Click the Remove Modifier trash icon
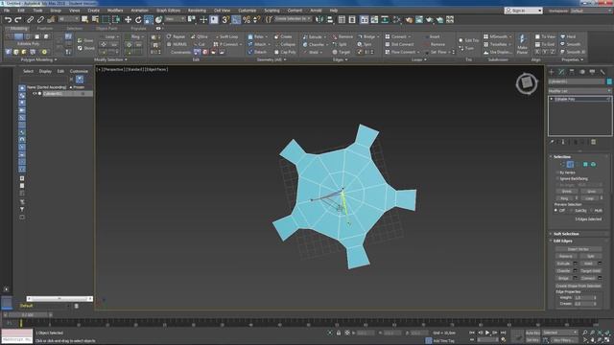Image resolution: width=614 pixels, height=345 pixels. tap(593, 142)
